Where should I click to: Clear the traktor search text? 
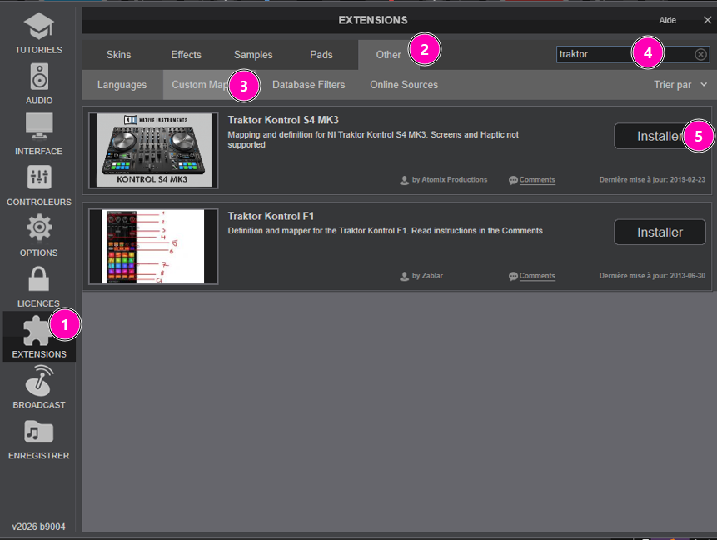700,54
